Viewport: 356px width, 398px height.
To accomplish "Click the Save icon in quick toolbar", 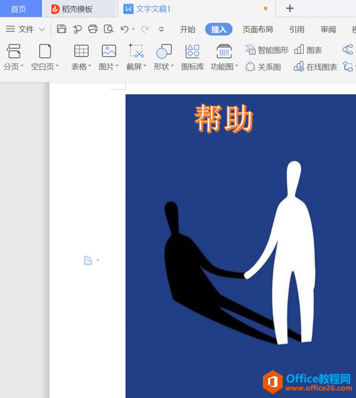I will tap(61, 29).
